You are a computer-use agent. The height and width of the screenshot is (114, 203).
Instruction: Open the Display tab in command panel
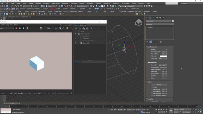pyautogui.click(x=160, y=18)
